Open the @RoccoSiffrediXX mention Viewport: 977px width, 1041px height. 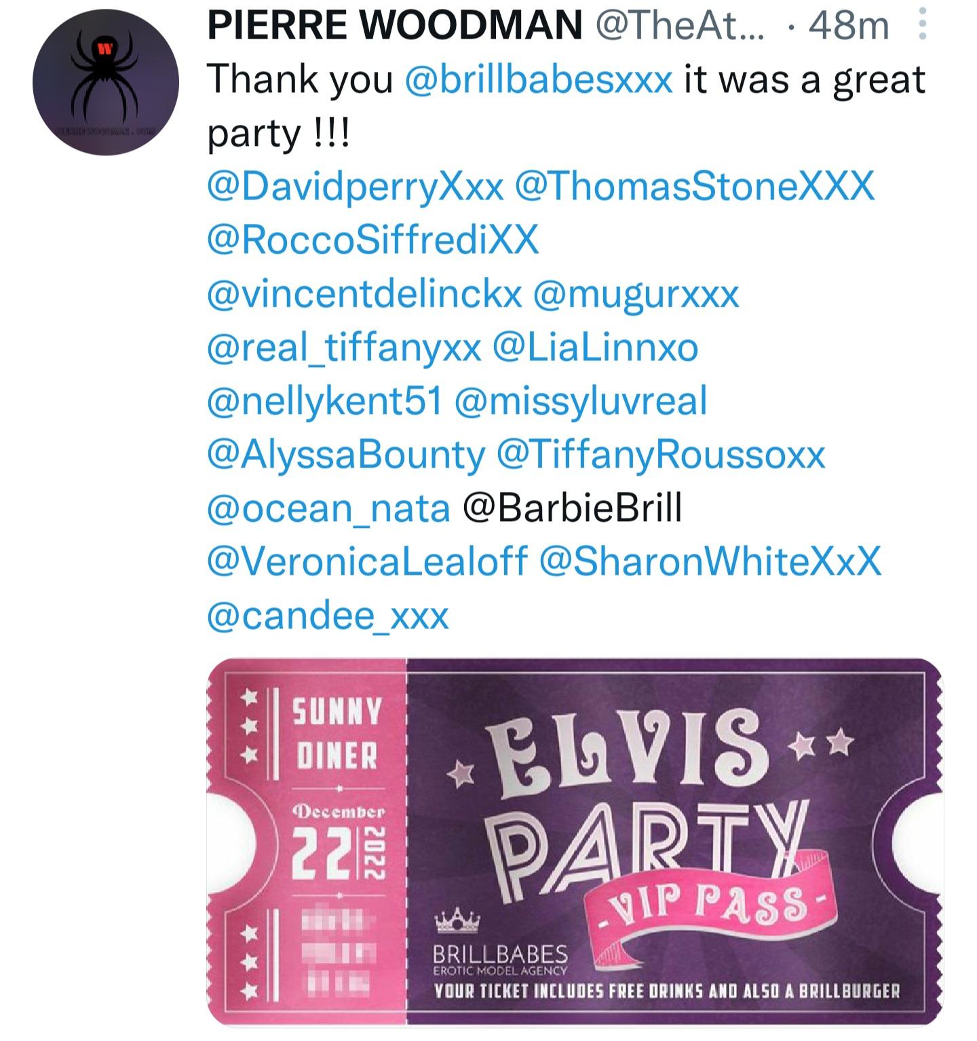372,240
